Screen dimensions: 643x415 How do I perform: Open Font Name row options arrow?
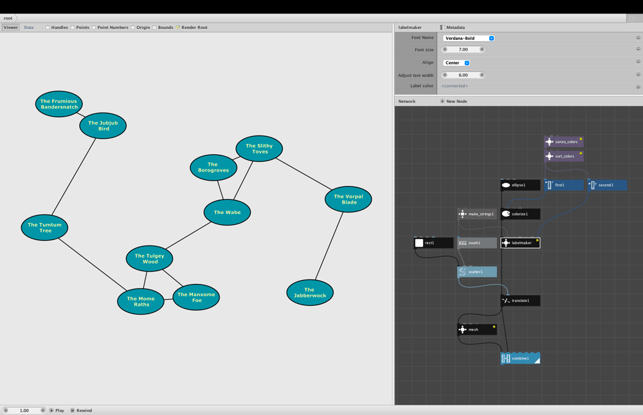[x=638, y=38]
